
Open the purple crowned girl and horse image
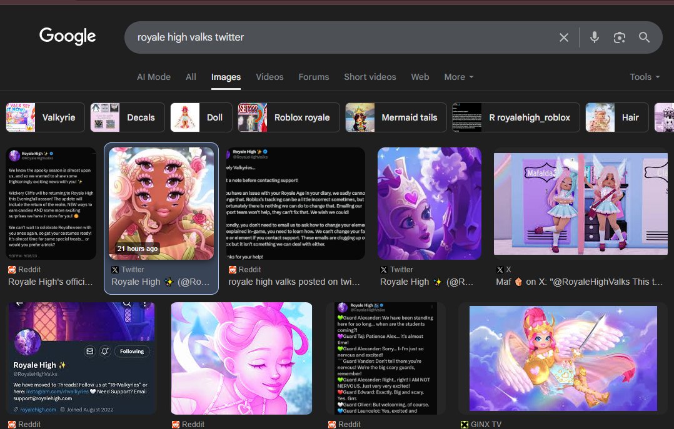(x=430, y=204)
